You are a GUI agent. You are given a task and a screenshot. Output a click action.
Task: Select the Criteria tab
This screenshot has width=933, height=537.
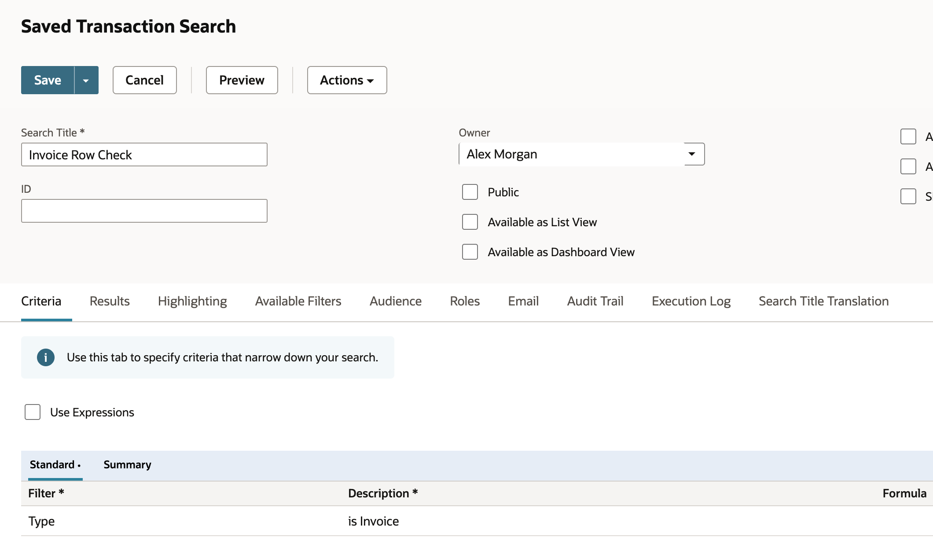(41, 301)
